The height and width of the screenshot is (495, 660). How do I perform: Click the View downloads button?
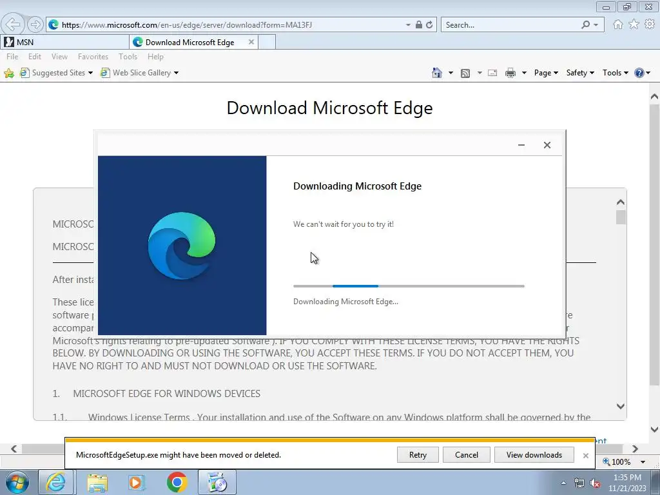click(534, 454)
